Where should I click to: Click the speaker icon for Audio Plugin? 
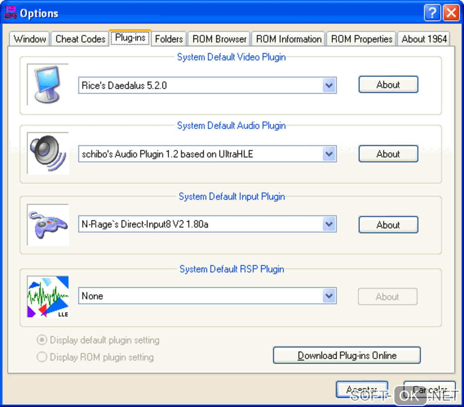tap(48, 153)
